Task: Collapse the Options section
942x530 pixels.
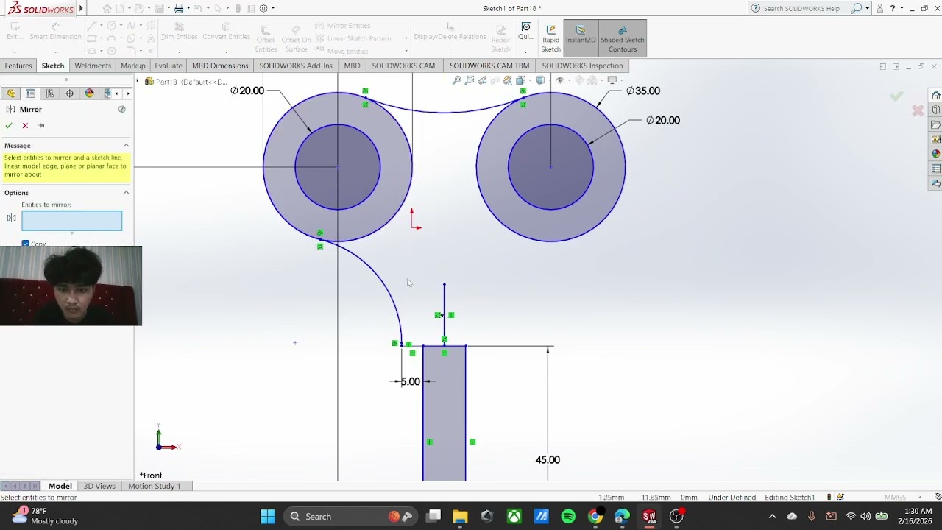Action: coord(126,193)
